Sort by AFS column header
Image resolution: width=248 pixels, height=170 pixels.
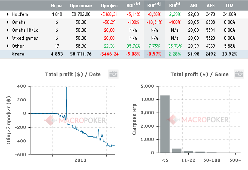[210, 6]
